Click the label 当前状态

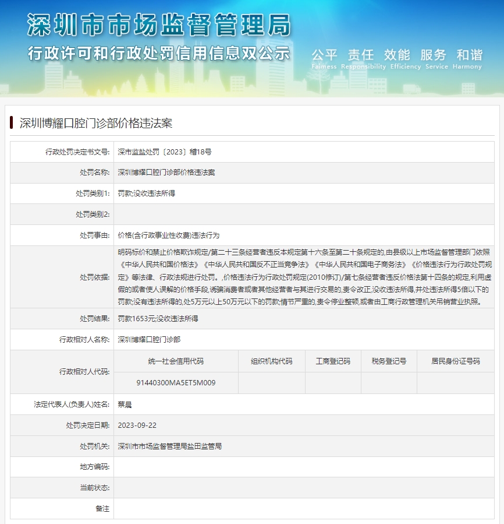click(x=94, y=488)
